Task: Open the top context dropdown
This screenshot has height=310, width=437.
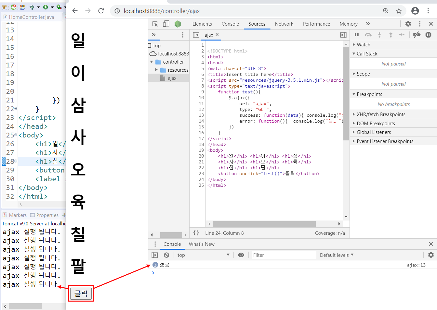Action: [x=204, y=255]
